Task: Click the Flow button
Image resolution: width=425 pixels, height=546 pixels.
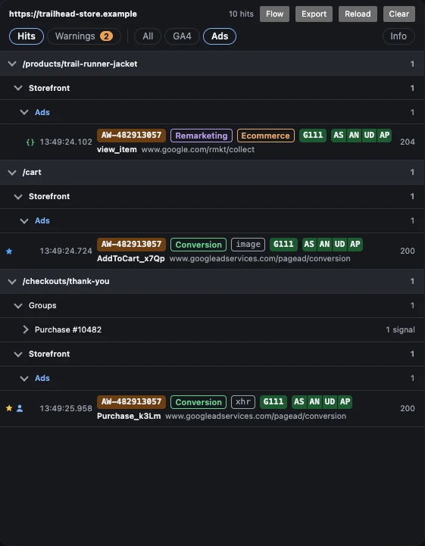Action: [x=274, y=14]
